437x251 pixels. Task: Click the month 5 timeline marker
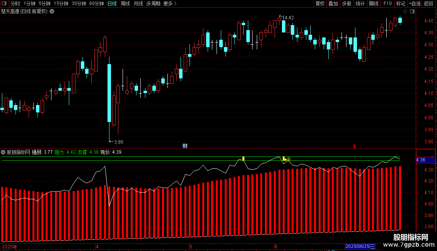(191, 246)
